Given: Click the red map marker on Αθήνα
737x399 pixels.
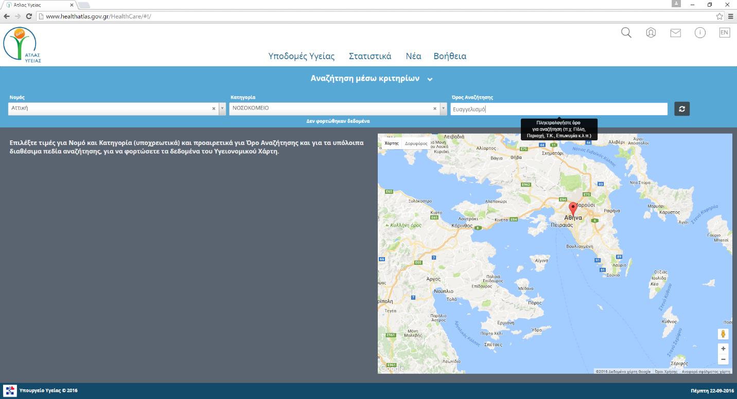Looking at the screenshot, I should (x=573, y=208).
